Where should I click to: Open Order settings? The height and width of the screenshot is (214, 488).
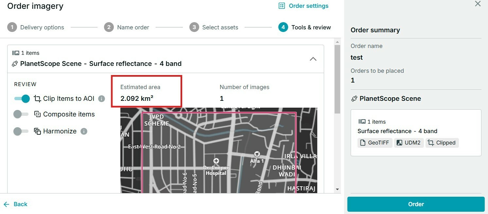pyautogui.click(x=303, y=6)
